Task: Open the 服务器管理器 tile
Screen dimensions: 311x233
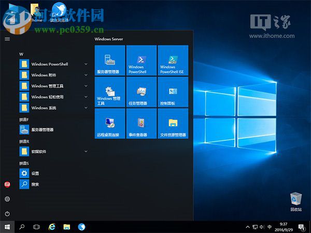Action: pos(110,60)
